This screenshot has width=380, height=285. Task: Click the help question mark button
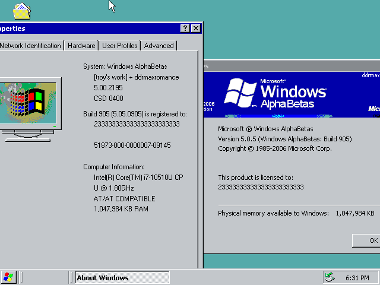(185, 28)
